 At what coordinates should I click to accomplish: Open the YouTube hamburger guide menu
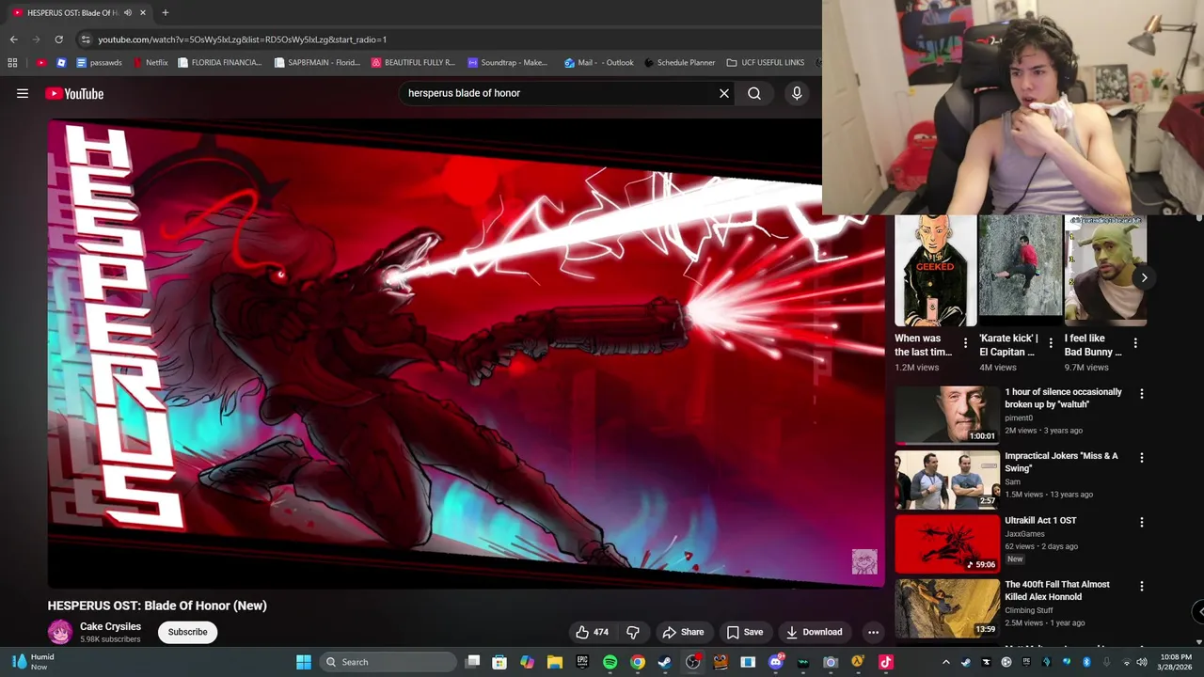23,93
